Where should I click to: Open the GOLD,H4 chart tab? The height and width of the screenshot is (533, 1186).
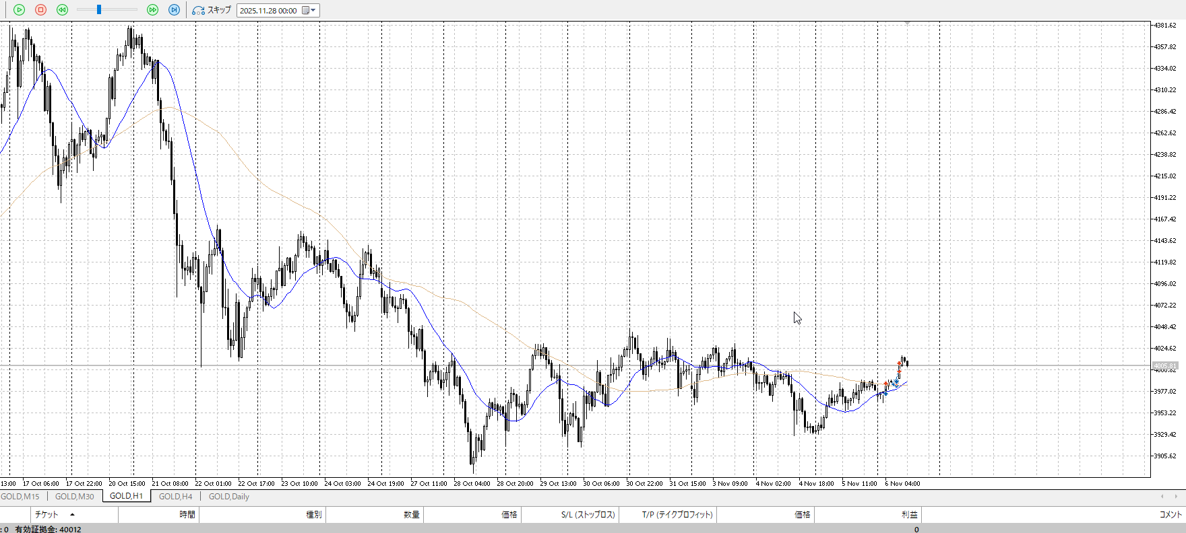(x=175, y=497)
